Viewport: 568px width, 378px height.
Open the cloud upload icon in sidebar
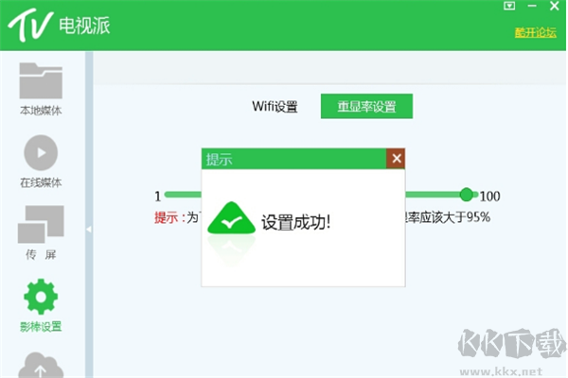coord(41,366)
